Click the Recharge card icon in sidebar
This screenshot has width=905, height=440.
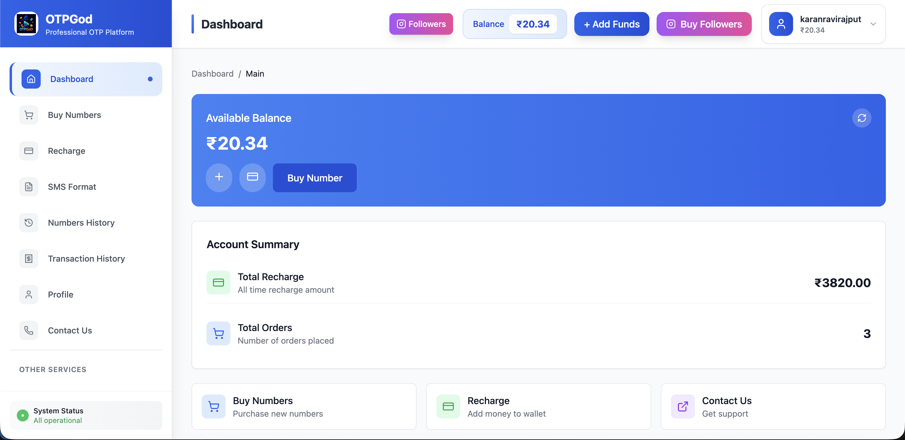point(29,151)
